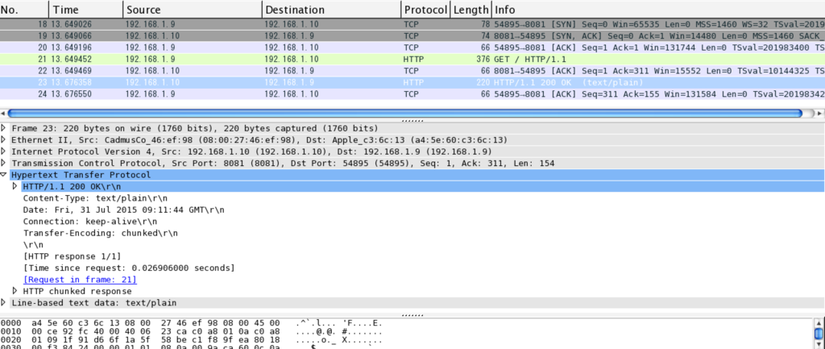Click the packet list horizontal scrollbar thumb

pyautogui.click(x=404, y=113)
